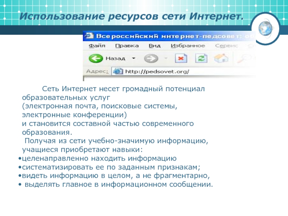The height and width of the screenshot is (216, 288).
Task: Click the line 'и становится составной частью современного'
Action: pyautogui.click(x=108, y=123)
